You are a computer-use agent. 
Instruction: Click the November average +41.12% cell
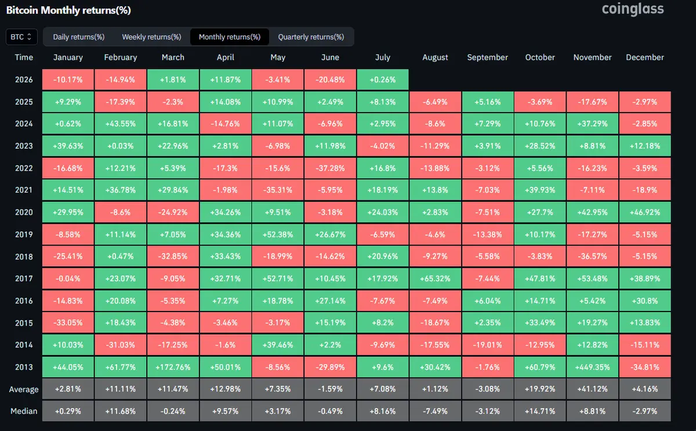[x=592, y=389]
